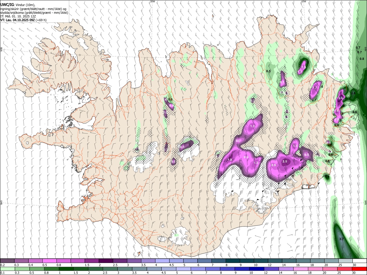Image resolution: width=367 pixels, height=275 pixels.
Task: Click the init-time line 'IT: Mið. 01. 10. 2025 12Z'
Action: point(18,16)
